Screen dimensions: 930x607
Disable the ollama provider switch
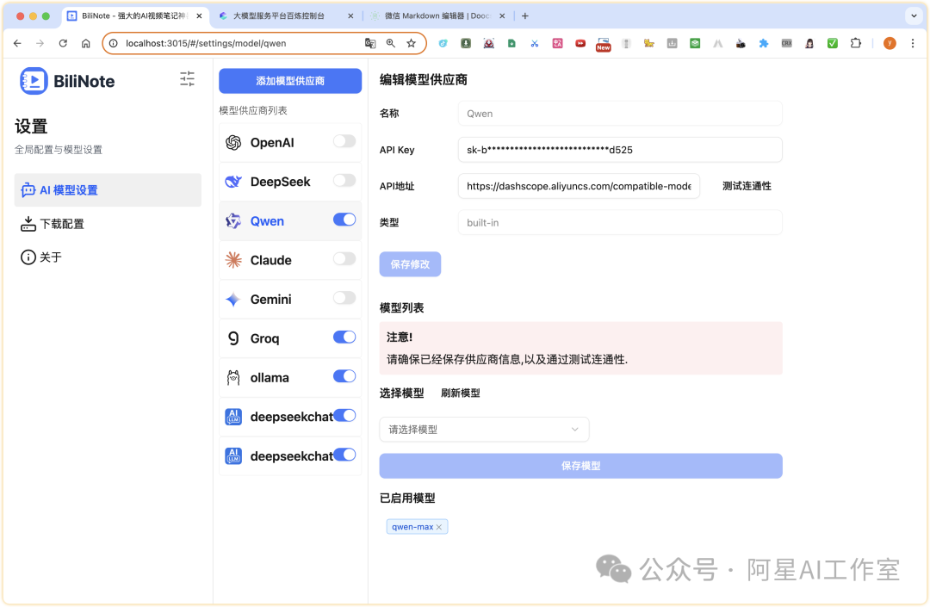pos(344,375)
